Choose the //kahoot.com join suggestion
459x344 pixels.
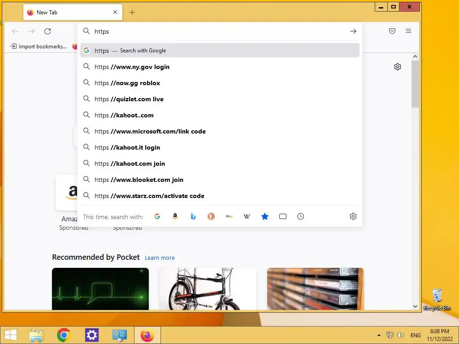[x=220, y=163]
